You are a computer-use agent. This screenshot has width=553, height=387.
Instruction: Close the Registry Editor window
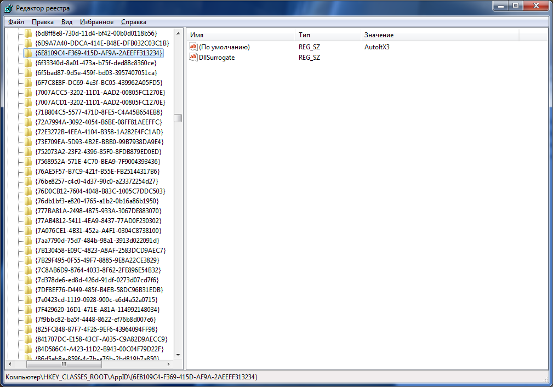point(537,5)
